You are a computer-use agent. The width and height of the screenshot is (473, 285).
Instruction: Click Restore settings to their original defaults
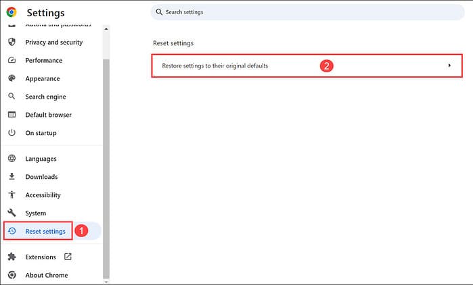[x=307, y=66]
